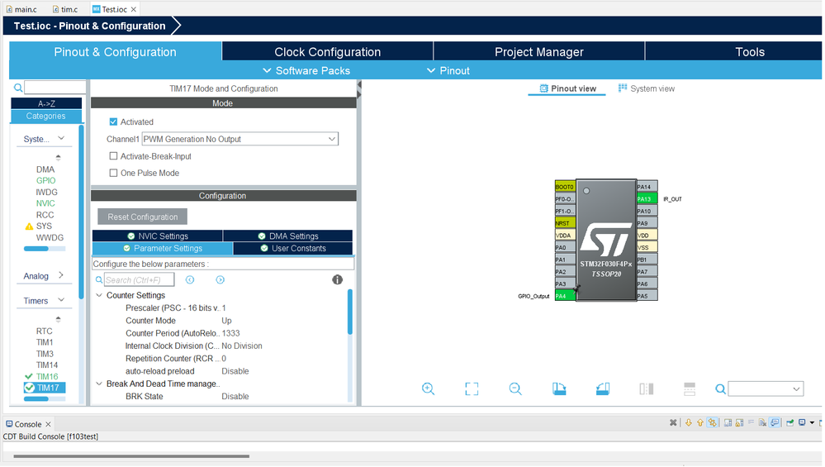Screen dimensions: 825x467
Task: Click the pin console icon
Action: (789, 422)
